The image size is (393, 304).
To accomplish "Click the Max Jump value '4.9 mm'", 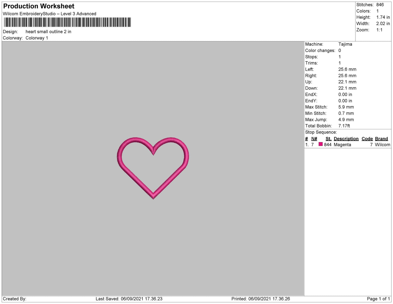I will (346, 119).
